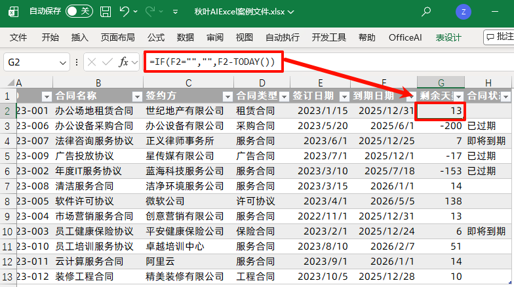Viewport: 514px width, 287px height.
Task: Switch to the 数据 ribbon tab
Action: click(185, 37)
